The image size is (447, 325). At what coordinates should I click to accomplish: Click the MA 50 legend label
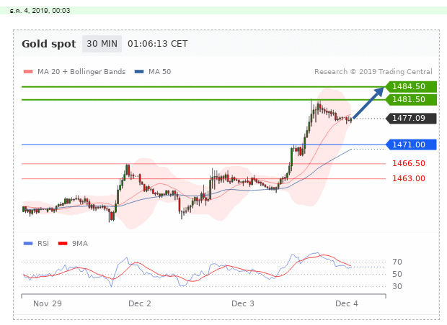[159, 72]
